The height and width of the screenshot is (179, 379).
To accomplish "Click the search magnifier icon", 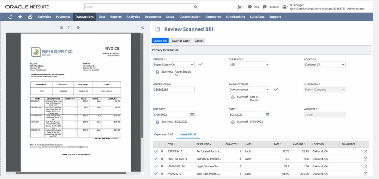I will [x=196, y=7].
